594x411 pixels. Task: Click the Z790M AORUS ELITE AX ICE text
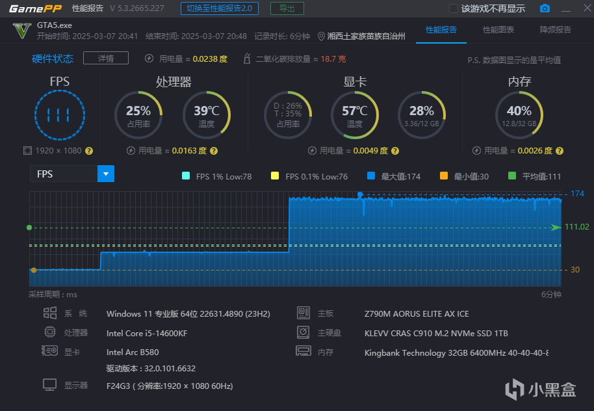tap(417, 314)
